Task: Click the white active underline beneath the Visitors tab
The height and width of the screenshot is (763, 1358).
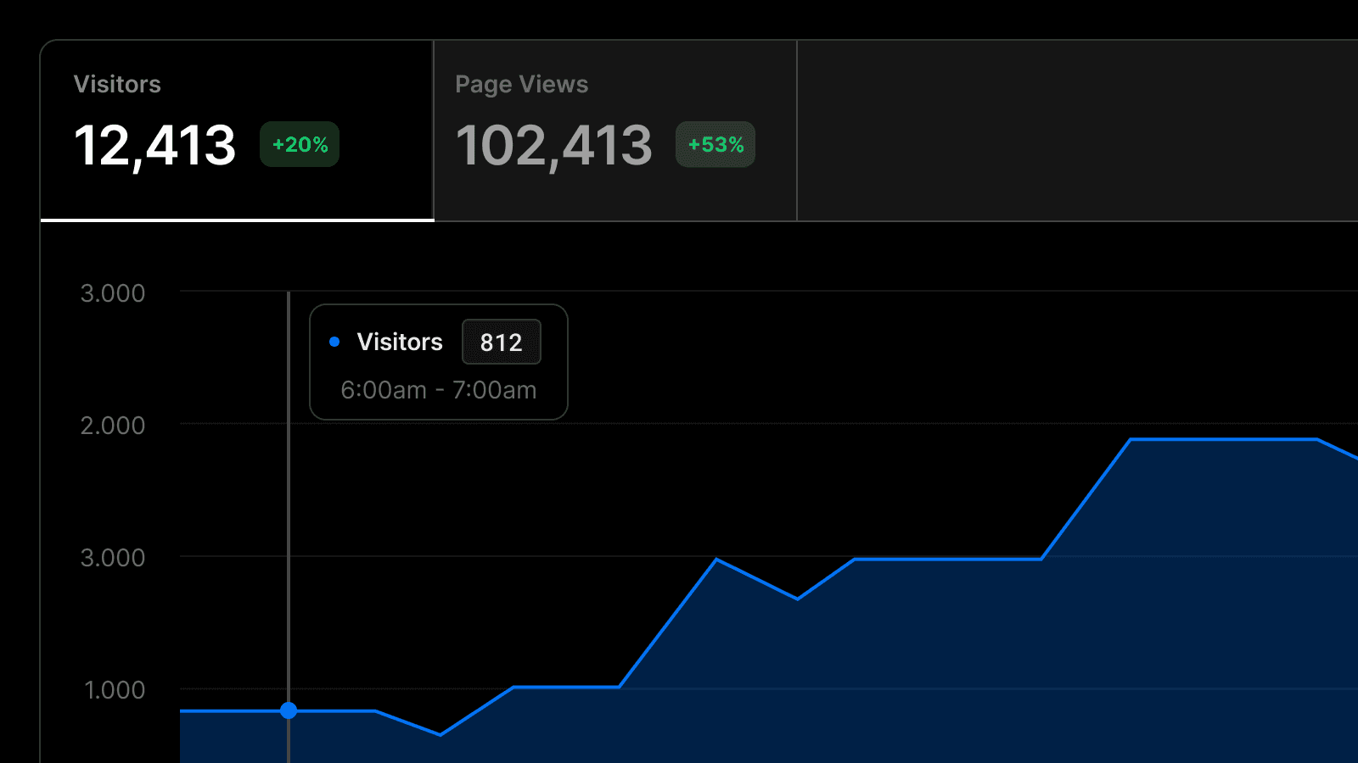Action: (x=238, y=220)
